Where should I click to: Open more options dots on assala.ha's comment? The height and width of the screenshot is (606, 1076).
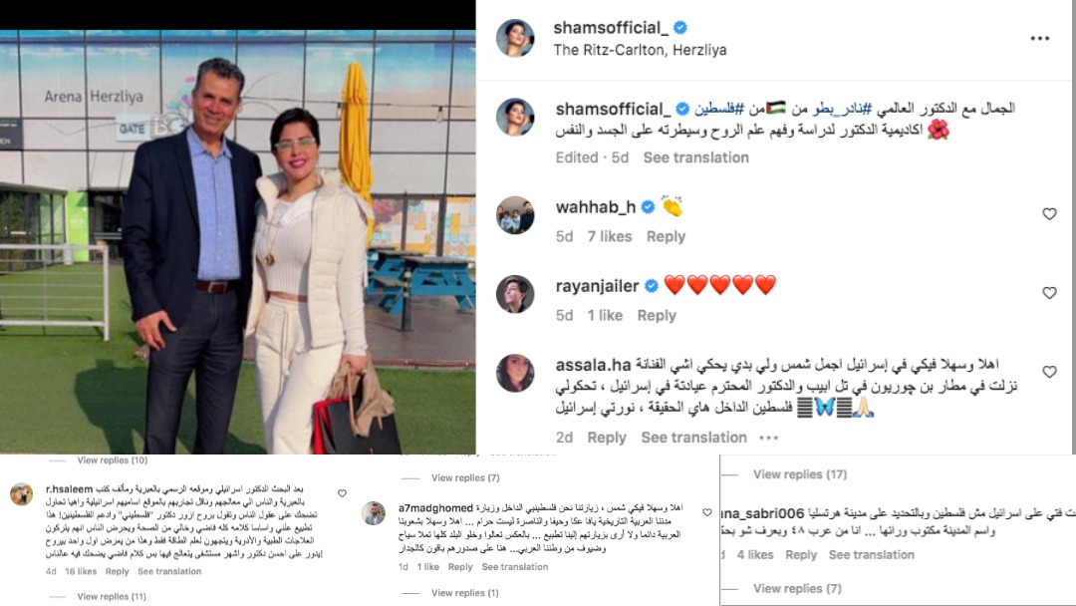click(768, 438)
